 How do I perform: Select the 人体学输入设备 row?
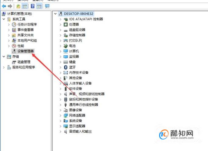(80, 83)
